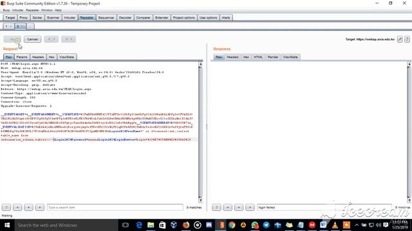412x231 pixels.
Task: Open search settings in the response search bar
Action: point(216,207)
